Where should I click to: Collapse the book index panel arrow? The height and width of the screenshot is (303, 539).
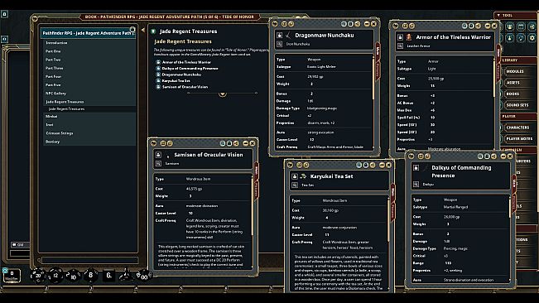(143, 31)
